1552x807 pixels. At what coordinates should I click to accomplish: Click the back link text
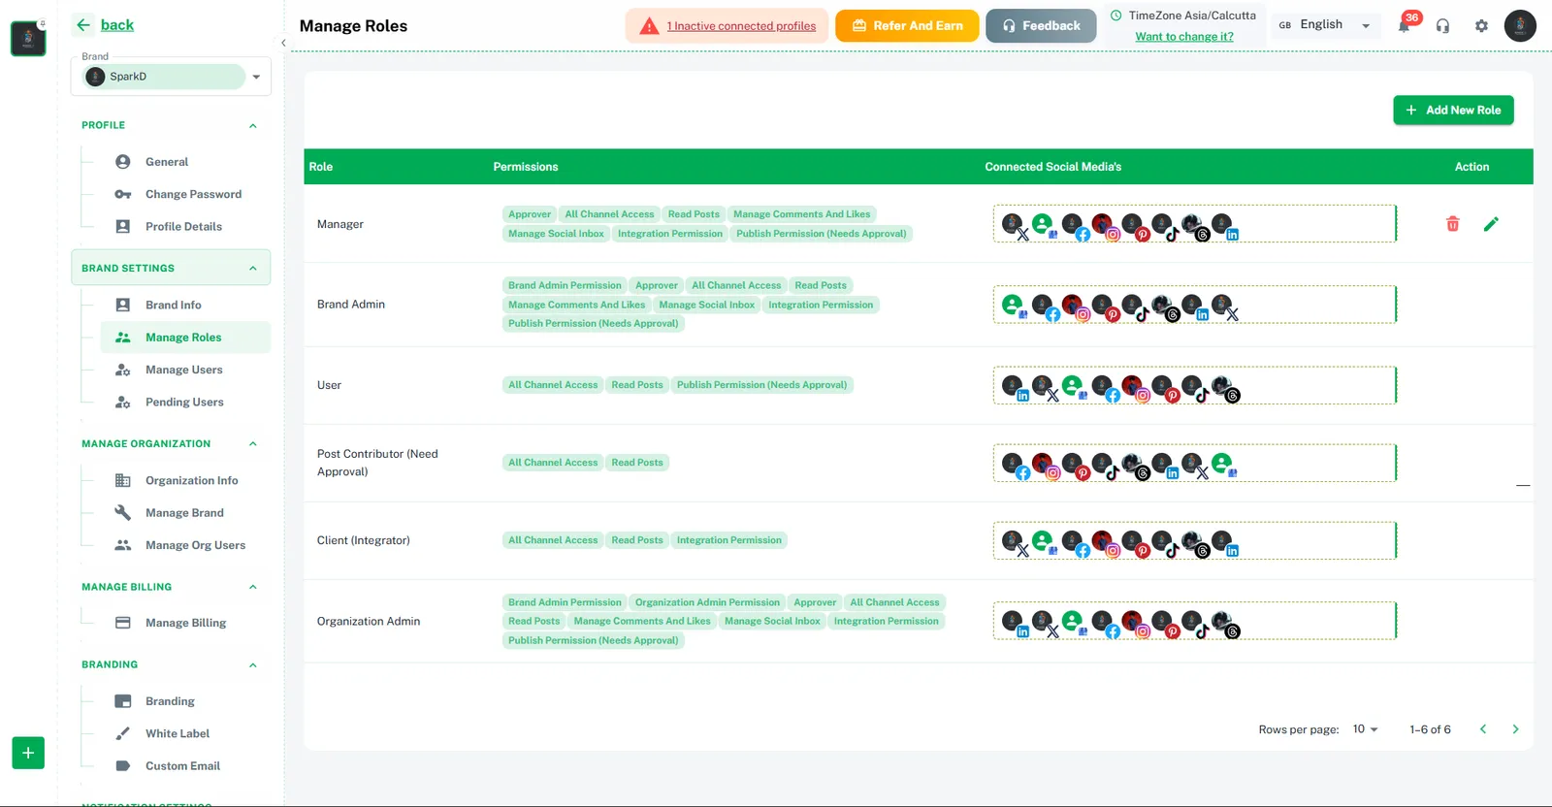click(117, 25)
